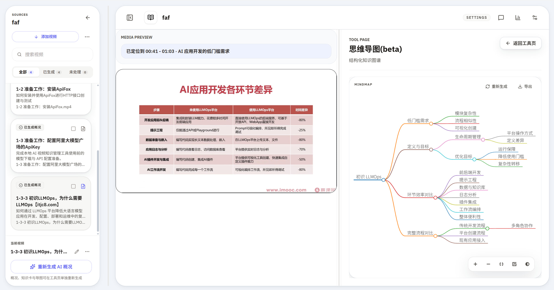Select 多角色协作 mindmap node
Image resolution: width=554 pixels, height=290 pixels.
tap(522, 226)
